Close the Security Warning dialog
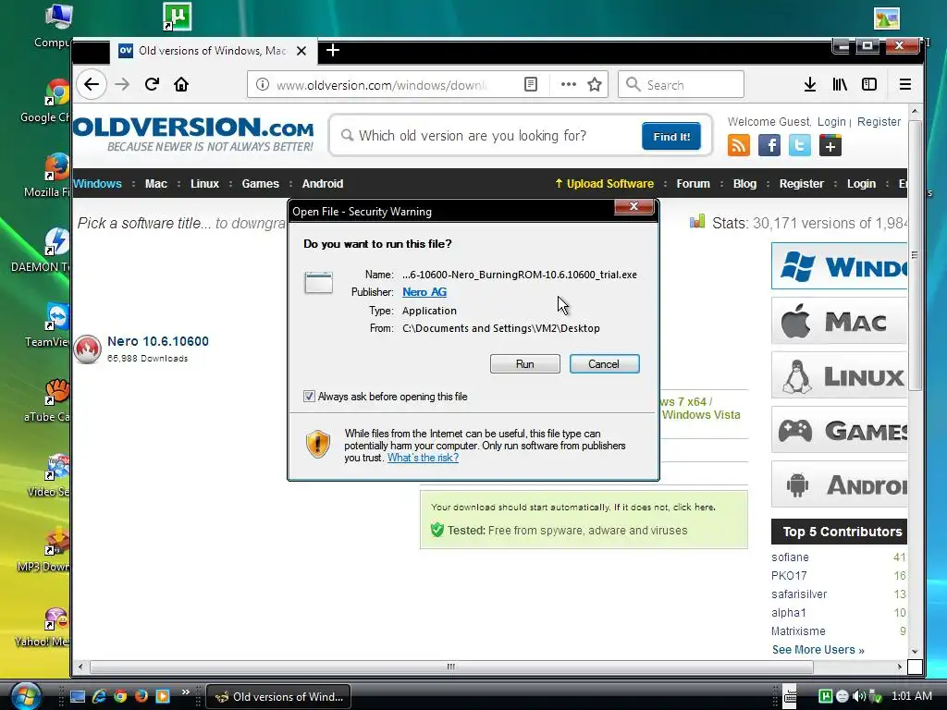The height and width of the screenshot is (710, 947). 633,206
